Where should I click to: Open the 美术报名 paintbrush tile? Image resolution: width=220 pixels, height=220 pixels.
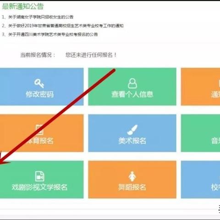pos(132,133)
